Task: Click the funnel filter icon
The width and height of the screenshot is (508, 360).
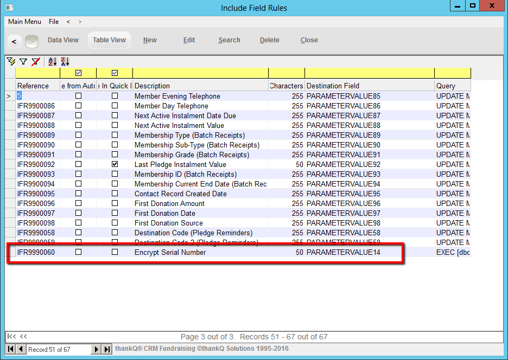Action: click(x=23, y=62)
